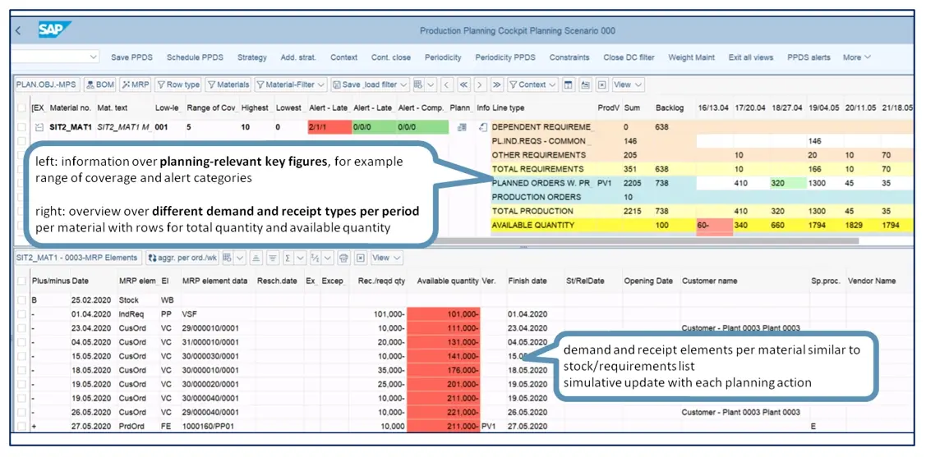Tick select-all checkbox in MRP elements header
The image size is (926, 457).
(x=22, y=281)
